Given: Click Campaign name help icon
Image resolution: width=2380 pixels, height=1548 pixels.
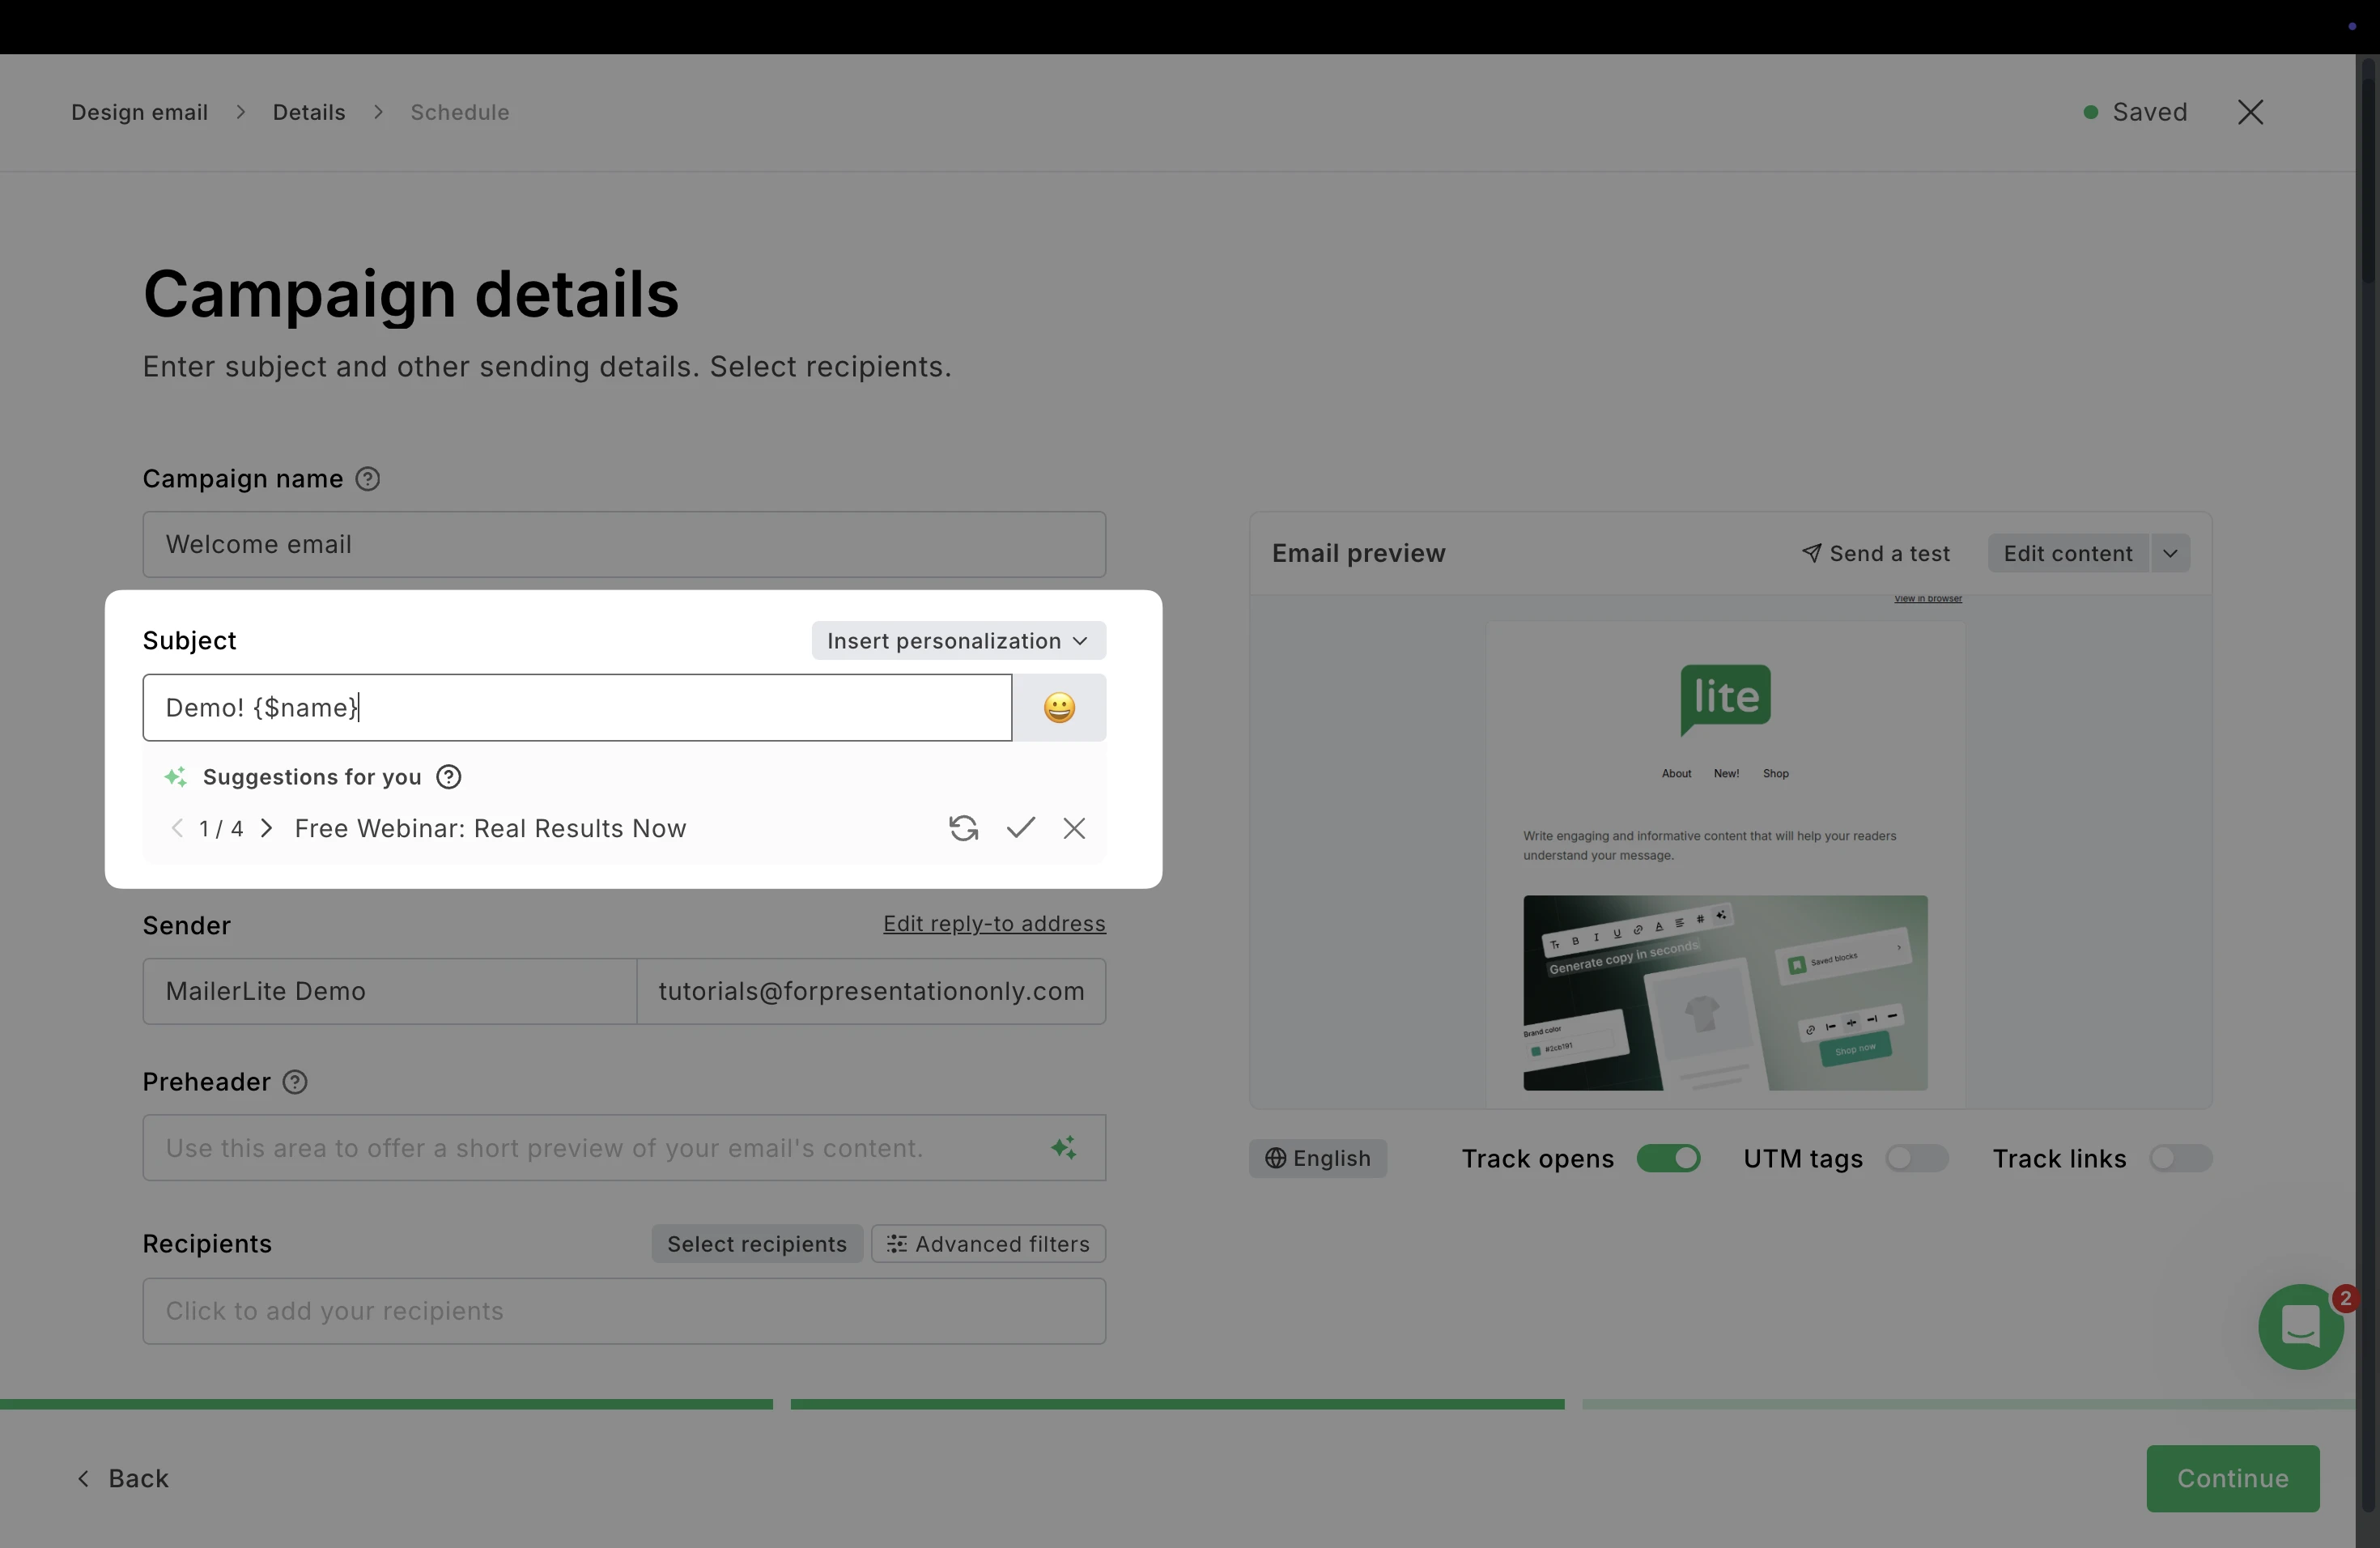Looking at the screenshot, I should click(x=368, y=479).
